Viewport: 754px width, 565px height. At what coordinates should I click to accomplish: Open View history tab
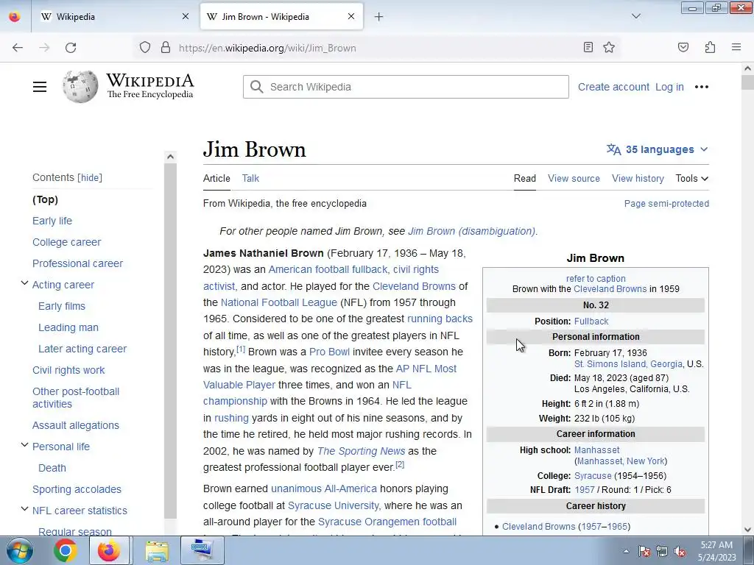coord(638,178)
